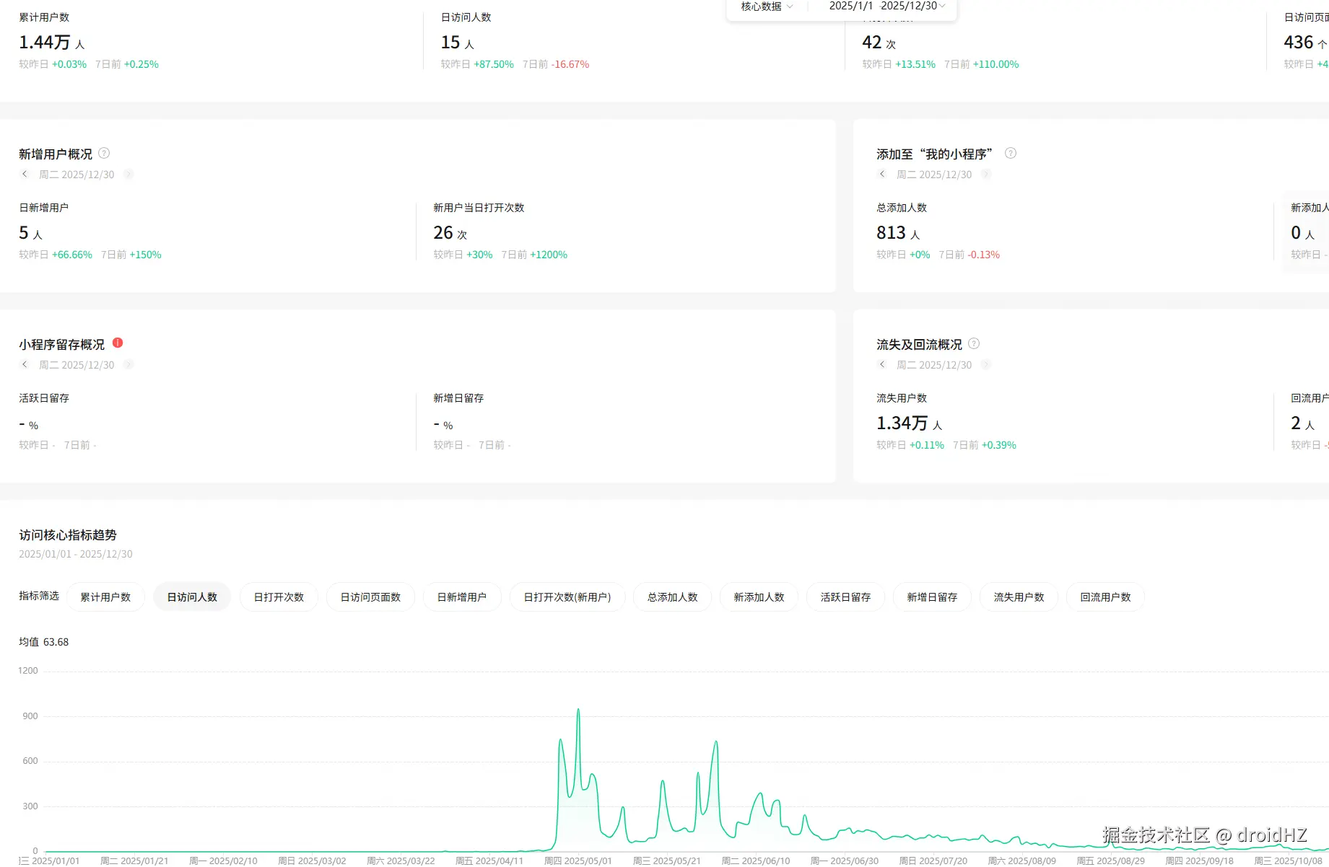This screenshot has width=1329, height=867.
Task: Open the 2025/1/1–2025/12/30 date range picker
Action: click(x=887, y=6)
